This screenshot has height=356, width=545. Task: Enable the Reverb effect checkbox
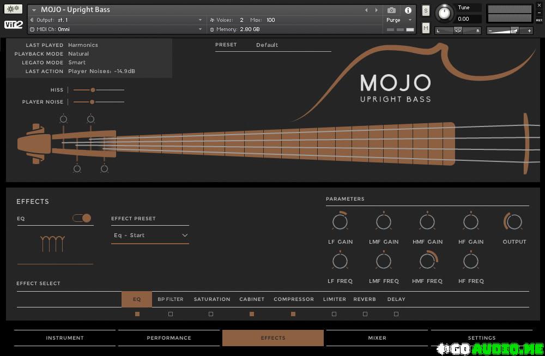[365, 314]
